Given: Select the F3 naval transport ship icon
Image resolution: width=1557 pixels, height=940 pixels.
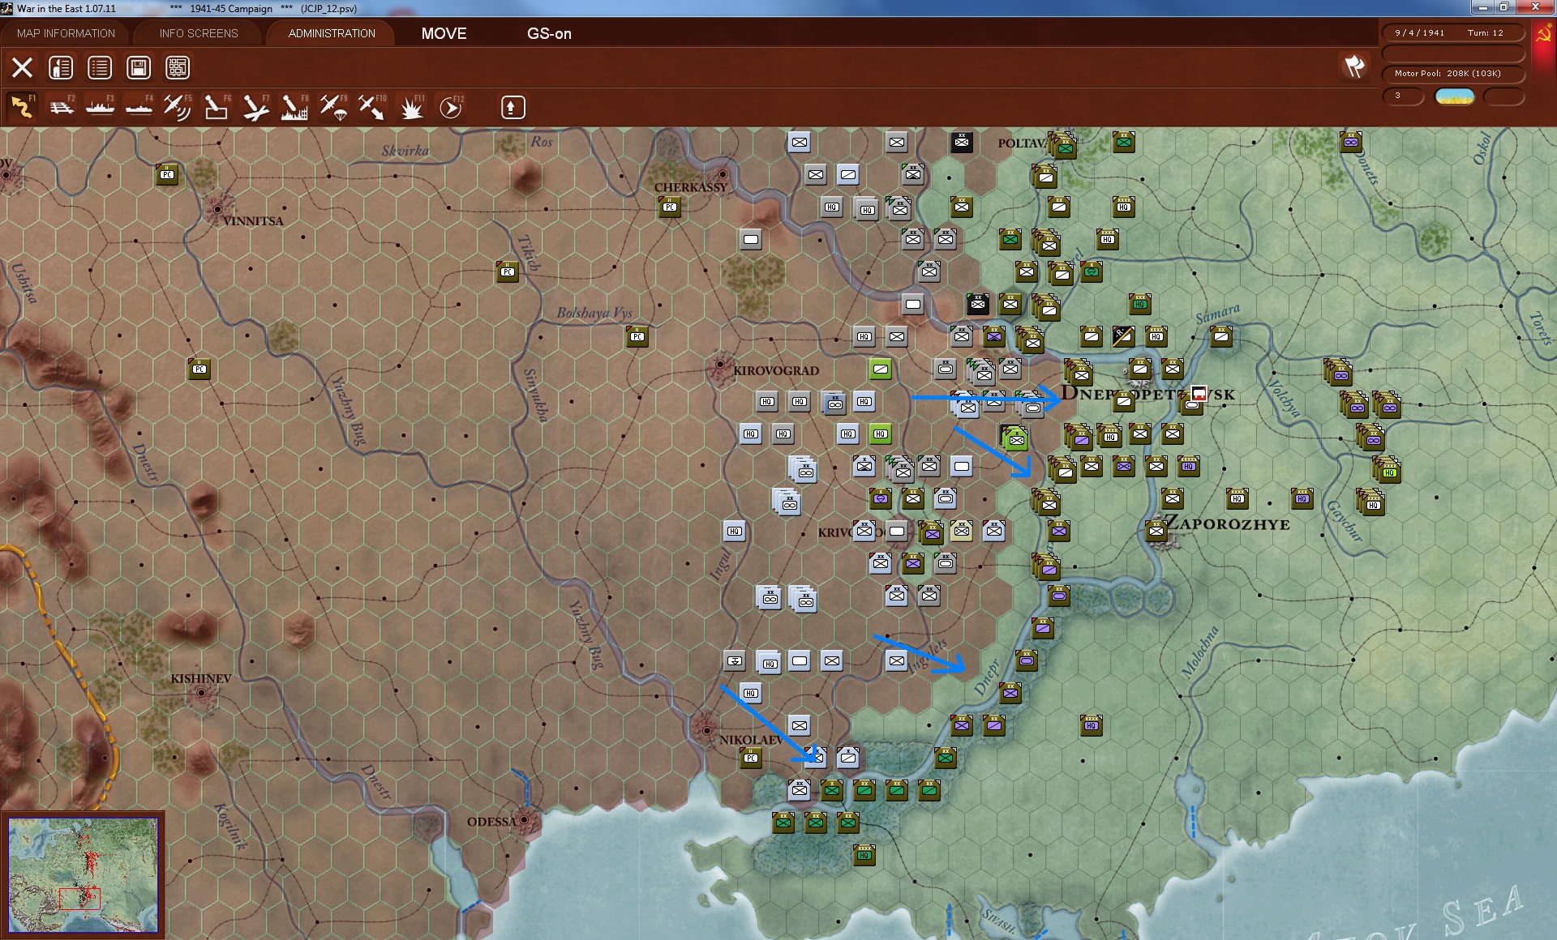Looking at the screenshot, I should coord(100,107).
